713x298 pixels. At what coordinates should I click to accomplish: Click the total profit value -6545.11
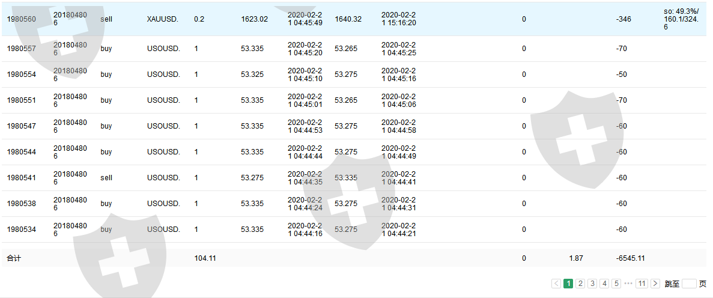pos(630,258)
